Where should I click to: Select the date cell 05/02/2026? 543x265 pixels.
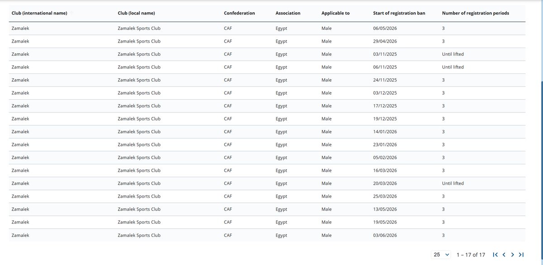click(385, 158)
